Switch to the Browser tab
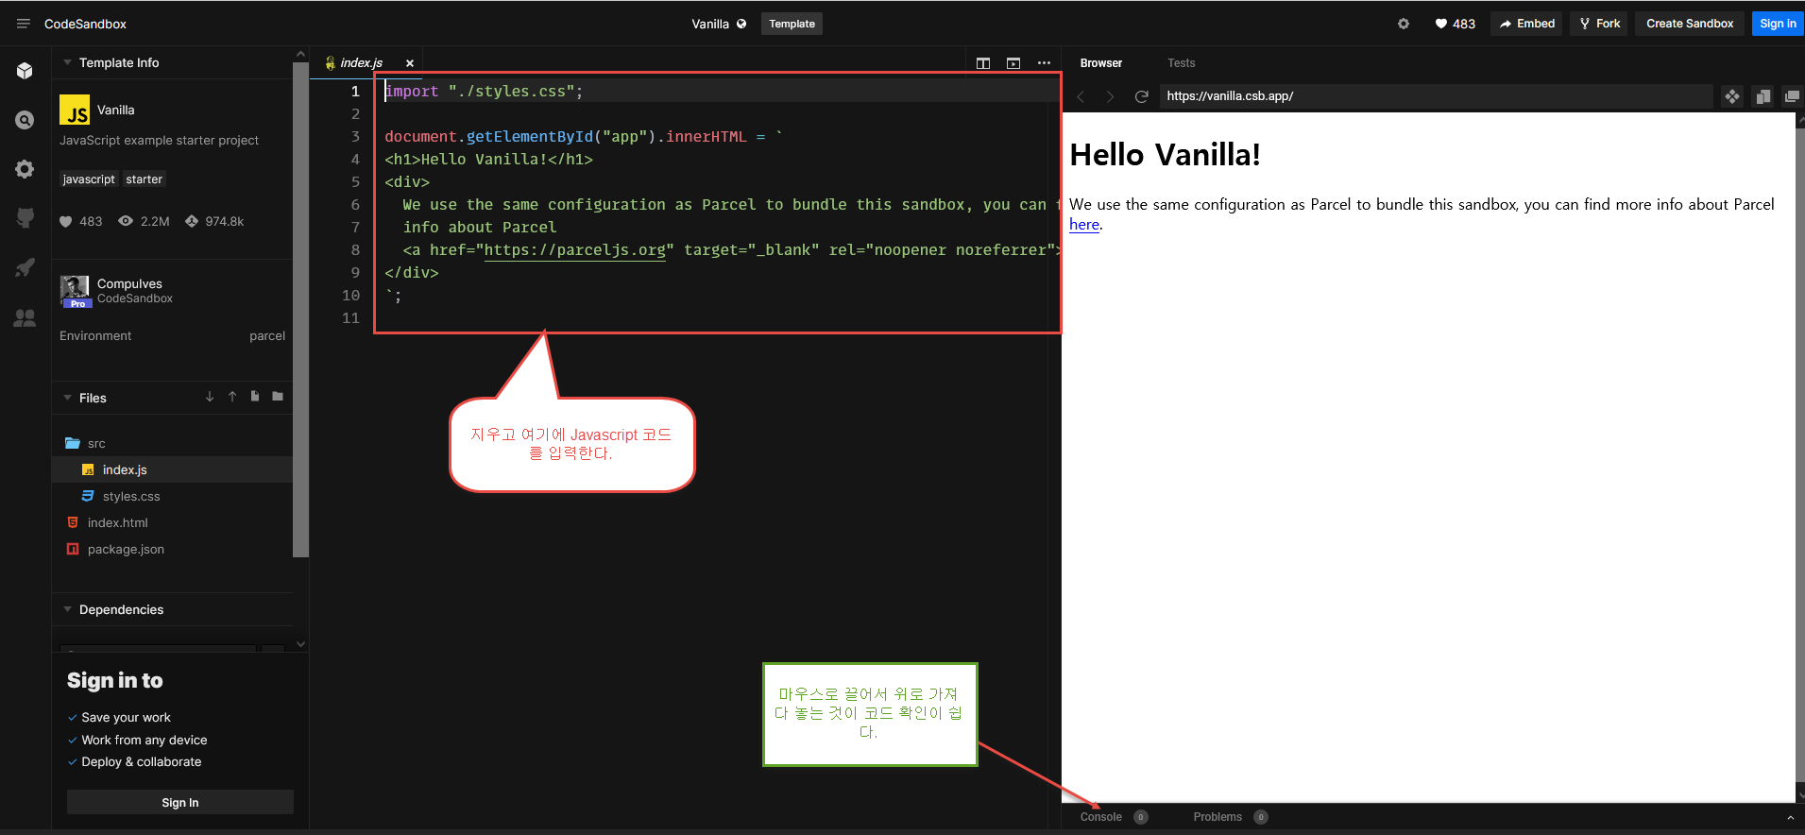Viewport: 1805px width, 835px height. pos(1101,63)
